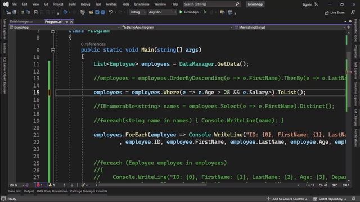Open the Error List tab
360x202 pixels.
click(15, 191)
